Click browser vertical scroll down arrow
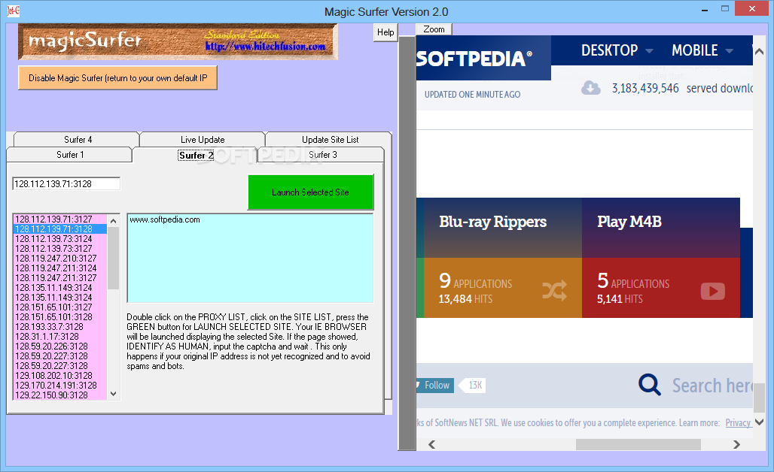 click(759, 422)
